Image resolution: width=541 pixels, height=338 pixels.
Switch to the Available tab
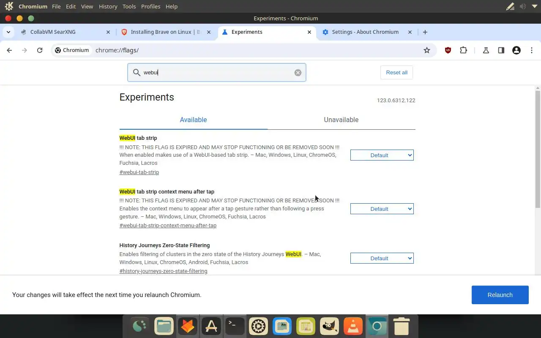pos(193,120)
